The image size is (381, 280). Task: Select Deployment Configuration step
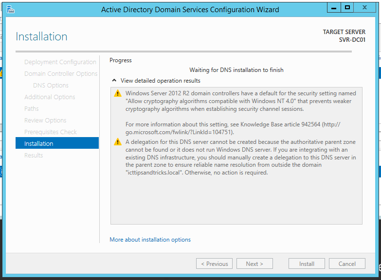[x=60, y=62]
